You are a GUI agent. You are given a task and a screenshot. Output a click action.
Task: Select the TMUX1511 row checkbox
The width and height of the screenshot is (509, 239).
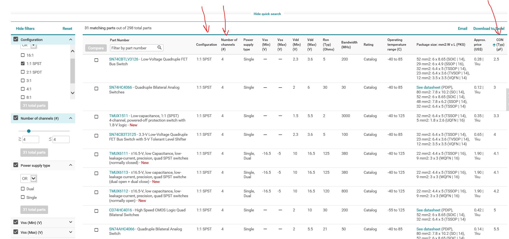click(x=96, y=117)
